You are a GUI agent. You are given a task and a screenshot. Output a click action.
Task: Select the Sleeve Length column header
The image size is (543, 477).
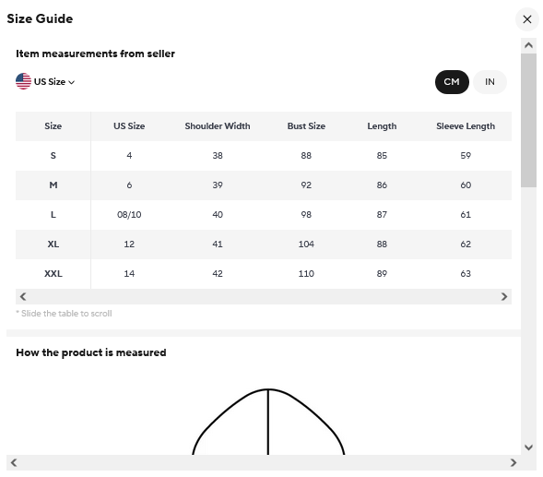(466, 126)
